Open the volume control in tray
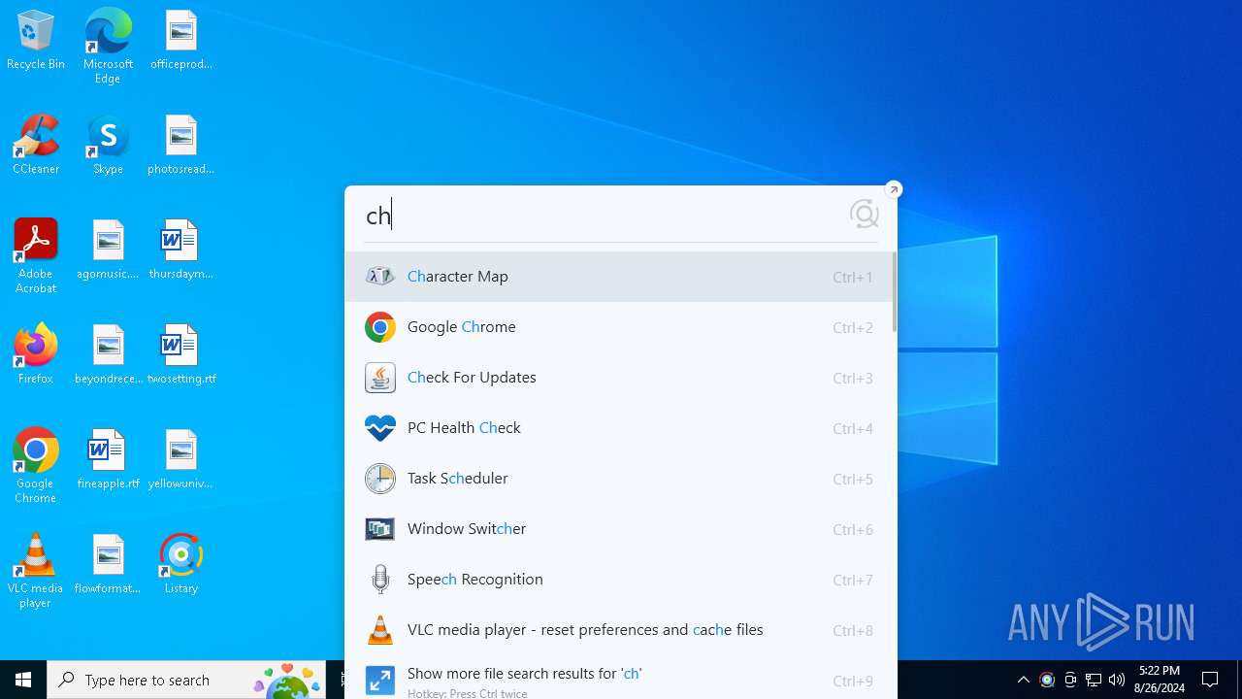 (1117, 680)
